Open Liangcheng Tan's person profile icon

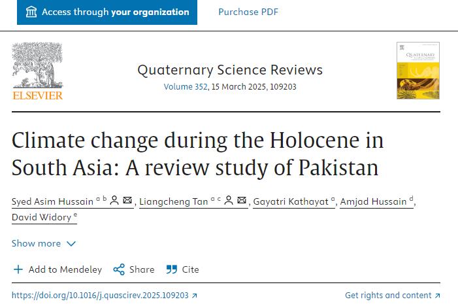click(x=228, y=201)
